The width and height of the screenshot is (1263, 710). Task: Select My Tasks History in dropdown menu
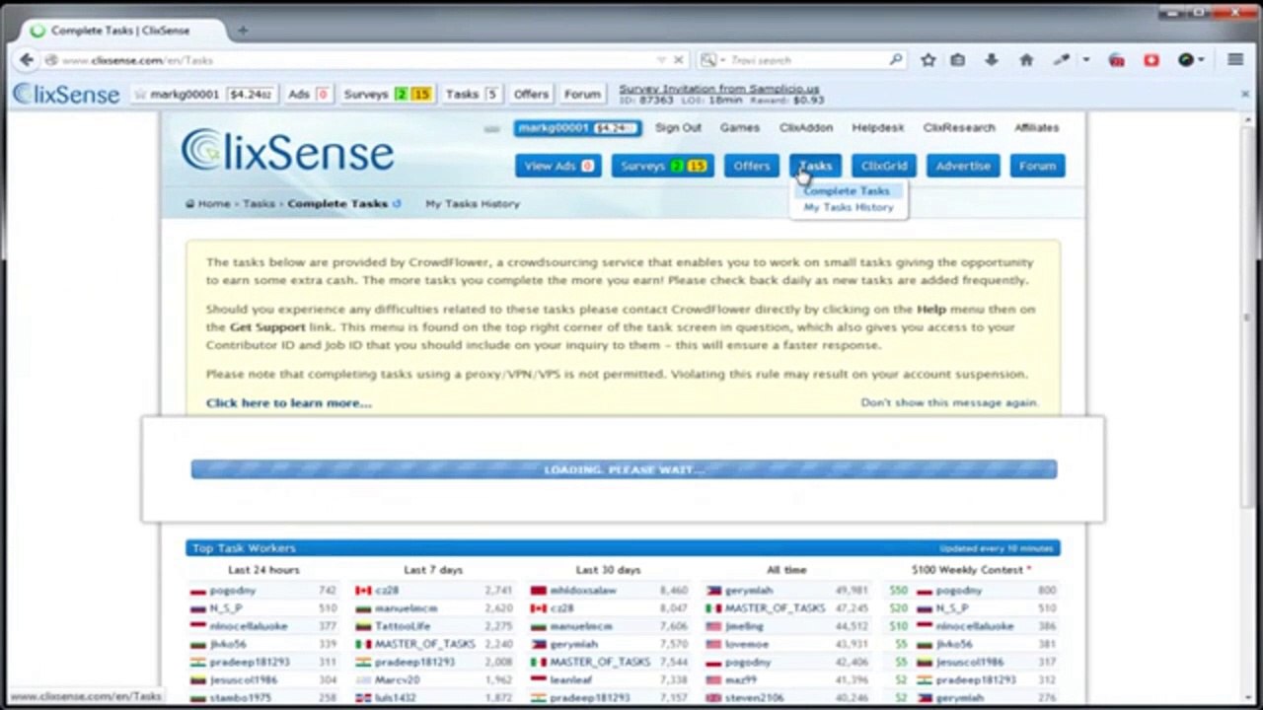pyautogui.click(x=848, y=207)
